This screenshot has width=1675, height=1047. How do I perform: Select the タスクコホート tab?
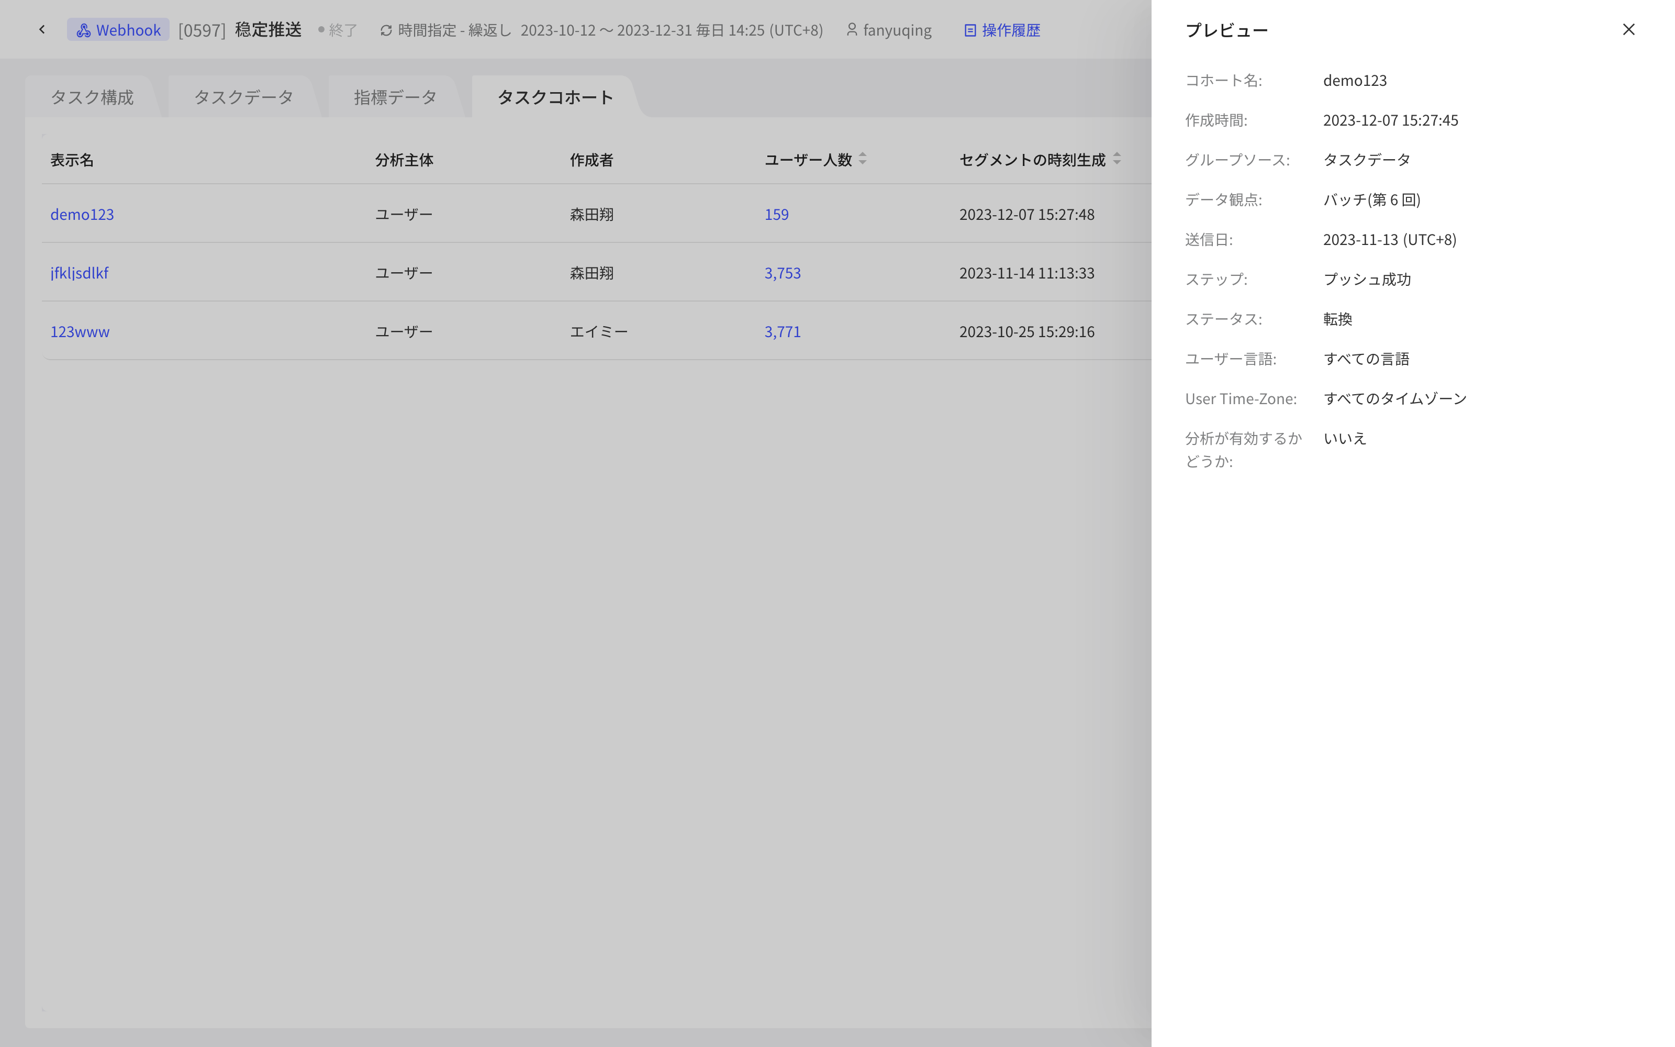pyautogui.click(x=555, y=97)
